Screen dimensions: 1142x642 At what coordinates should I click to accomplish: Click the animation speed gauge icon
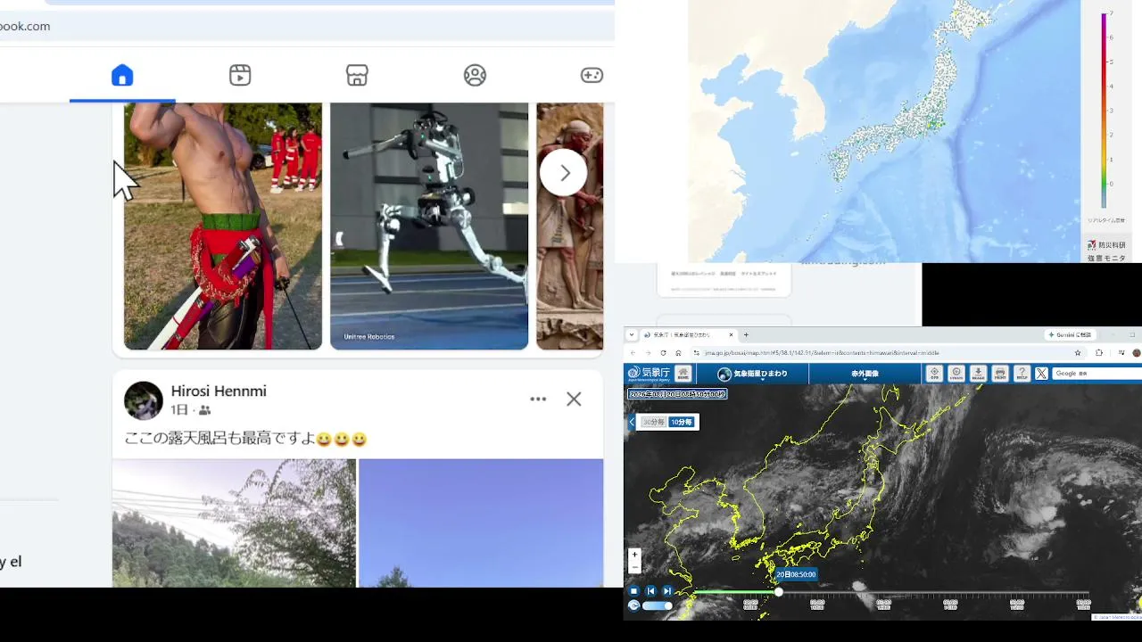[x=634, y=606]
